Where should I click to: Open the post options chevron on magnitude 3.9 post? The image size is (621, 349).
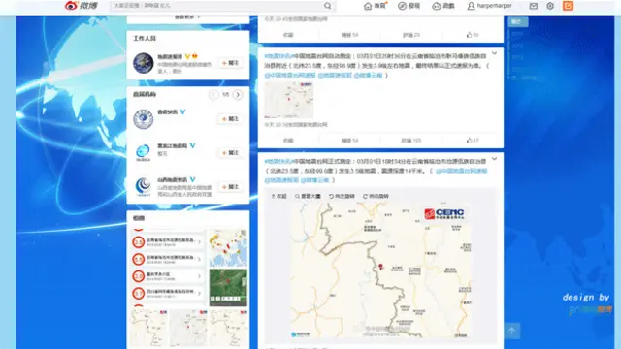[x=494, y=53]
